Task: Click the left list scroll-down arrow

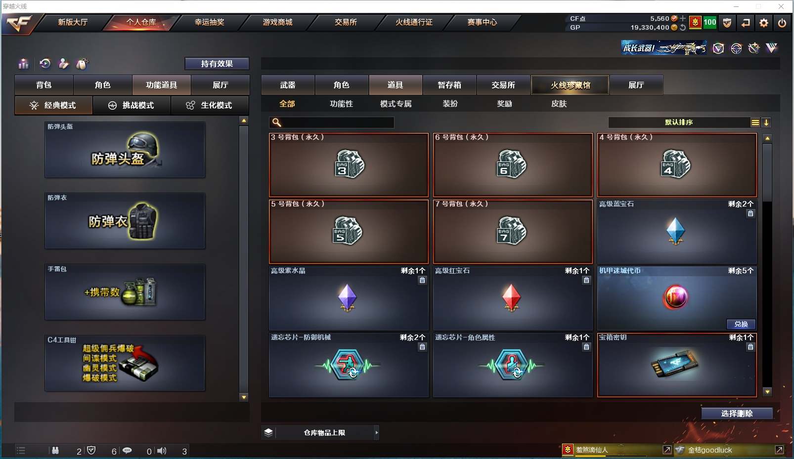Action: pos(244,397)
